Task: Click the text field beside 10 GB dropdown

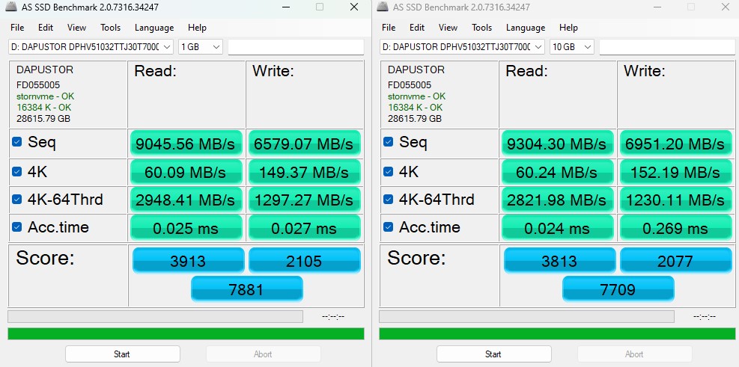Action: point(666,46)
